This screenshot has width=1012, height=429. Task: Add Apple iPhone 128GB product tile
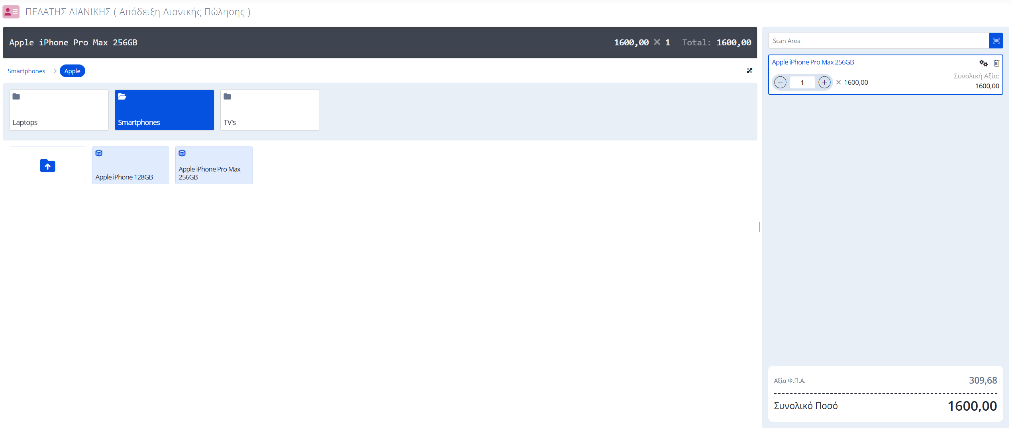coord(131,165)
